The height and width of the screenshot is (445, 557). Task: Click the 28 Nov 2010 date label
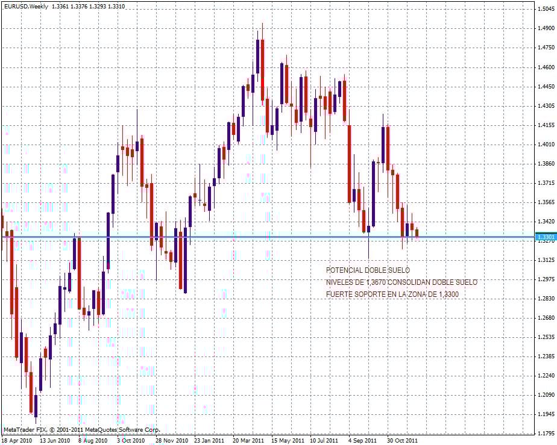(x=172, y=440)
